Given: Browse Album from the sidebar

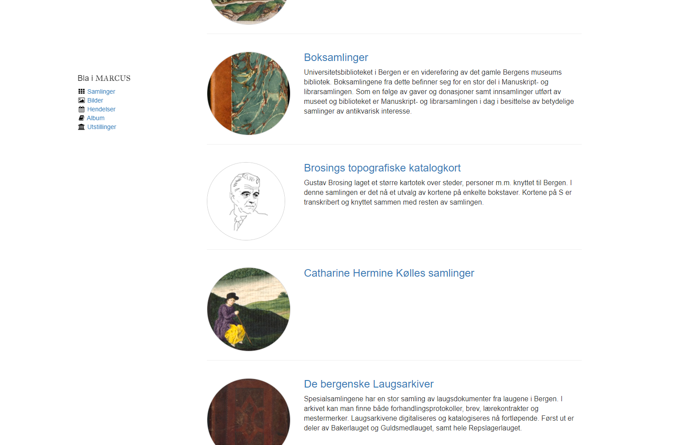Looking at the screenshot, I should point(95,118).
